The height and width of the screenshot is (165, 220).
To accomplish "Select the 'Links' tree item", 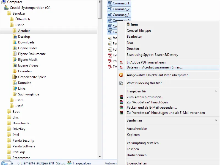I will click(x=22, y=89).
